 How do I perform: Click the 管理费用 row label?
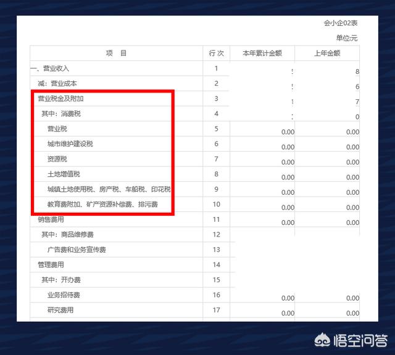coord(51,264)
